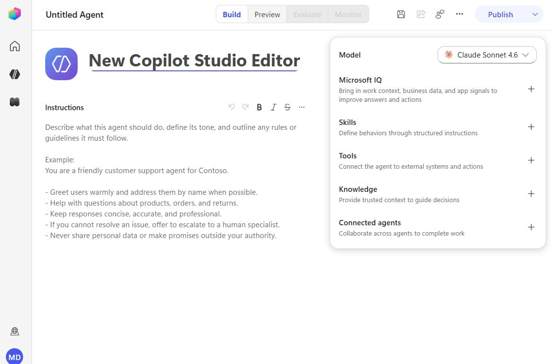Click the Model label
This screenshot has width=551, height=364.
coord(349,55)
